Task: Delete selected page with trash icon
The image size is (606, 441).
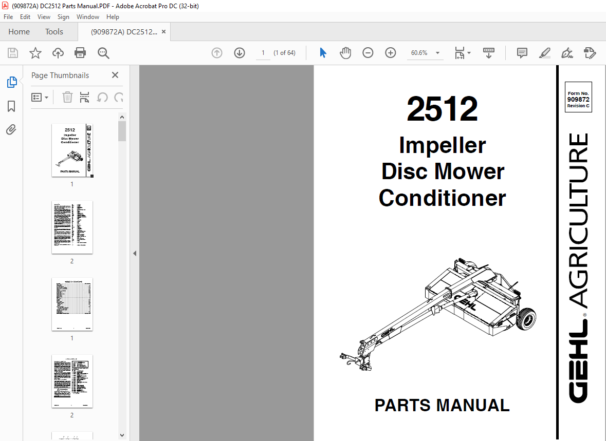Action: point(67,98)
